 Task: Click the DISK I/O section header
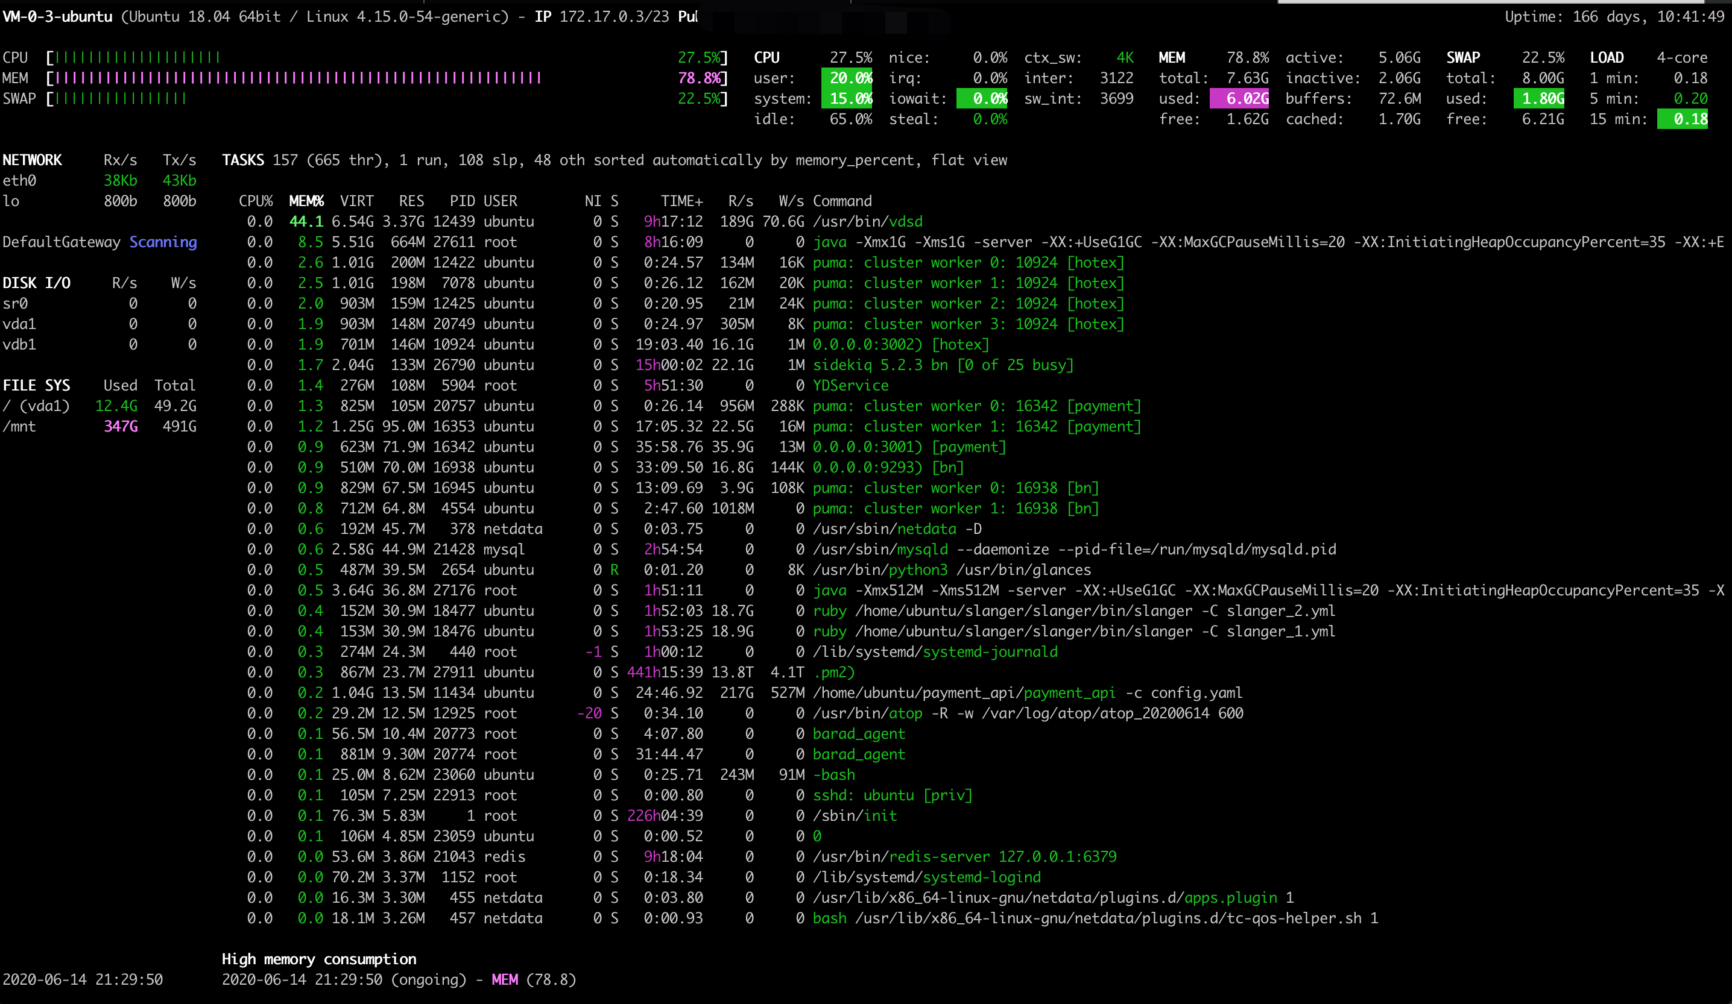[36, 283]
